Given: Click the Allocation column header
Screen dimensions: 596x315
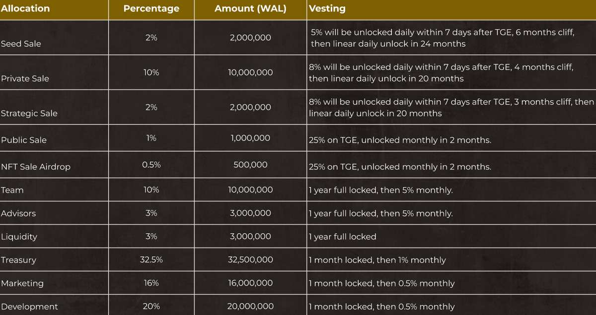Looking at the screenshot, I should (25, 8).
